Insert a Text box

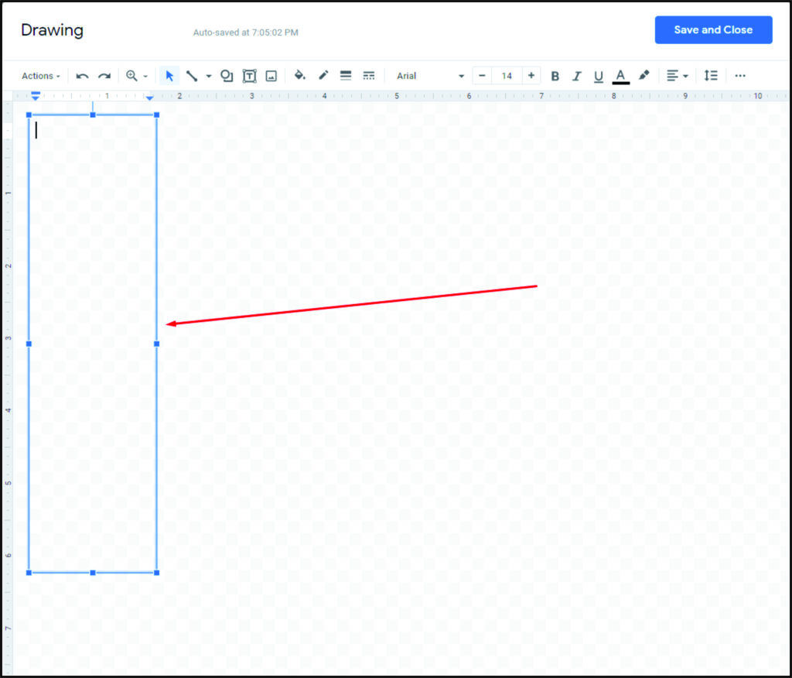tap(249, 75)
